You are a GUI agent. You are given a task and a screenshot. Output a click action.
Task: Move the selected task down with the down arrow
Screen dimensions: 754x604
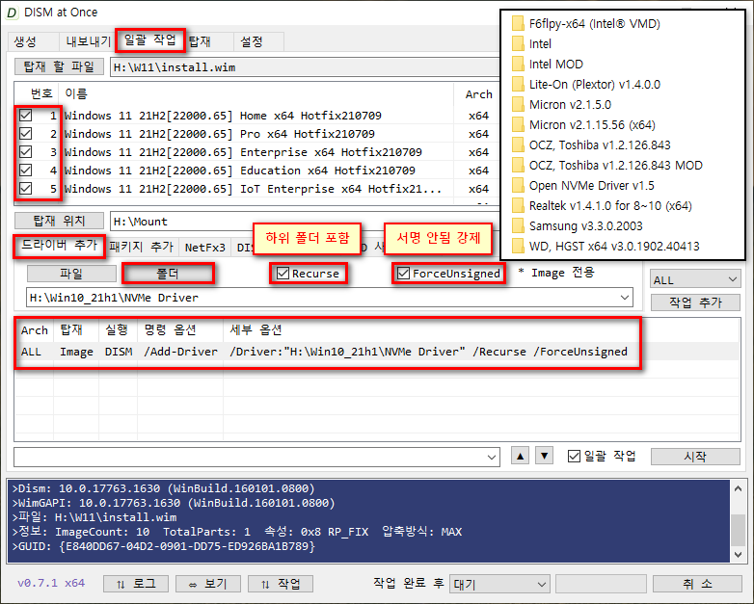point(544,456)
